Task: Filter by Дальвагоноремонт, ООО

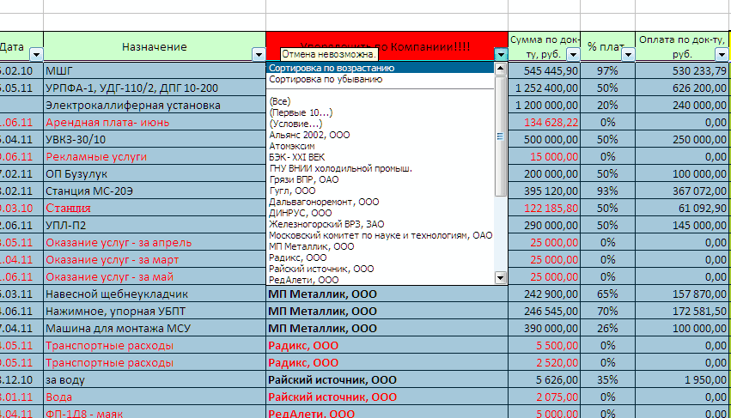Action: pyautogui.click(x=381, y=202)
